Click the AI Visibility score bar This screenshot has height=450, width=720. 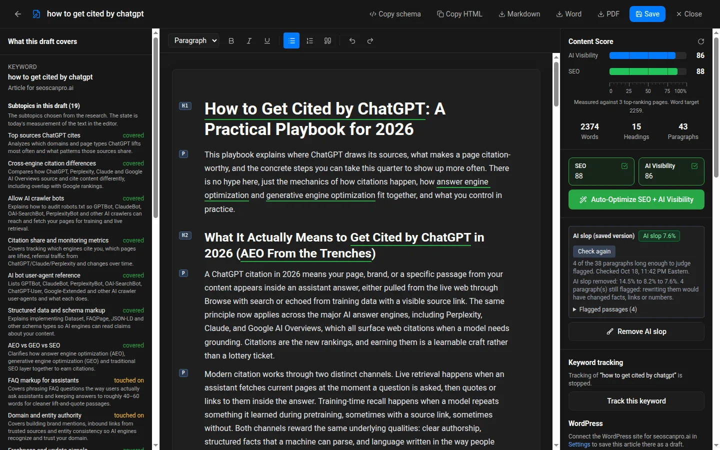coord(648,55)
